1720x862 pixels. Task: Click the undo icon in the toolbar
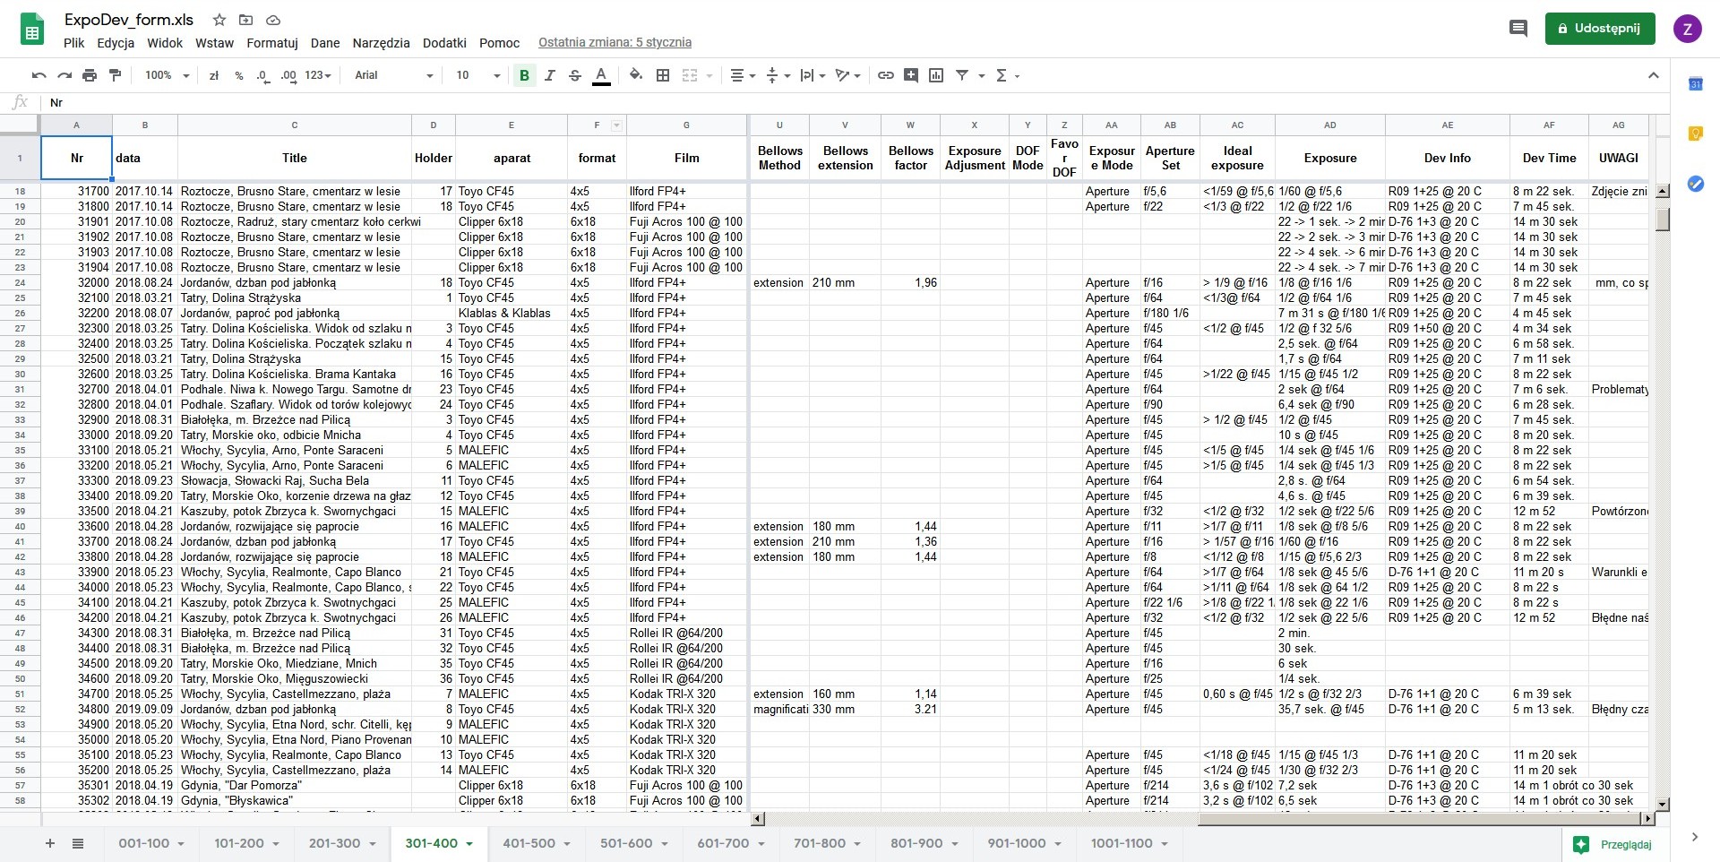pyautogui.click(x=39, y=75)
